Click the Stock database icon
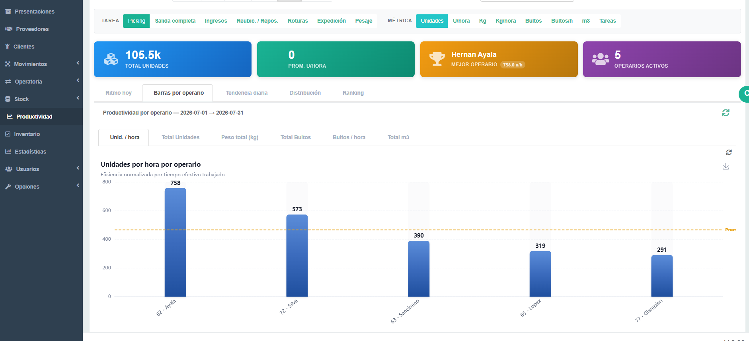The width and height of the screenshot is (749, 341). click(x=8, y=99)
